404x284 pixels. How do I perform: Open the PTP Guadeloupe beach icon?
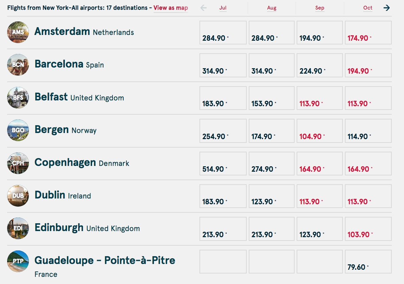click(x=18, y=261)
